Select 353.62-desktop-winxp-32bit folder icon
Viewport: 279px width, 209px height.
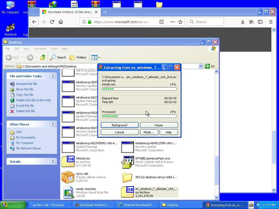(128, 177)
